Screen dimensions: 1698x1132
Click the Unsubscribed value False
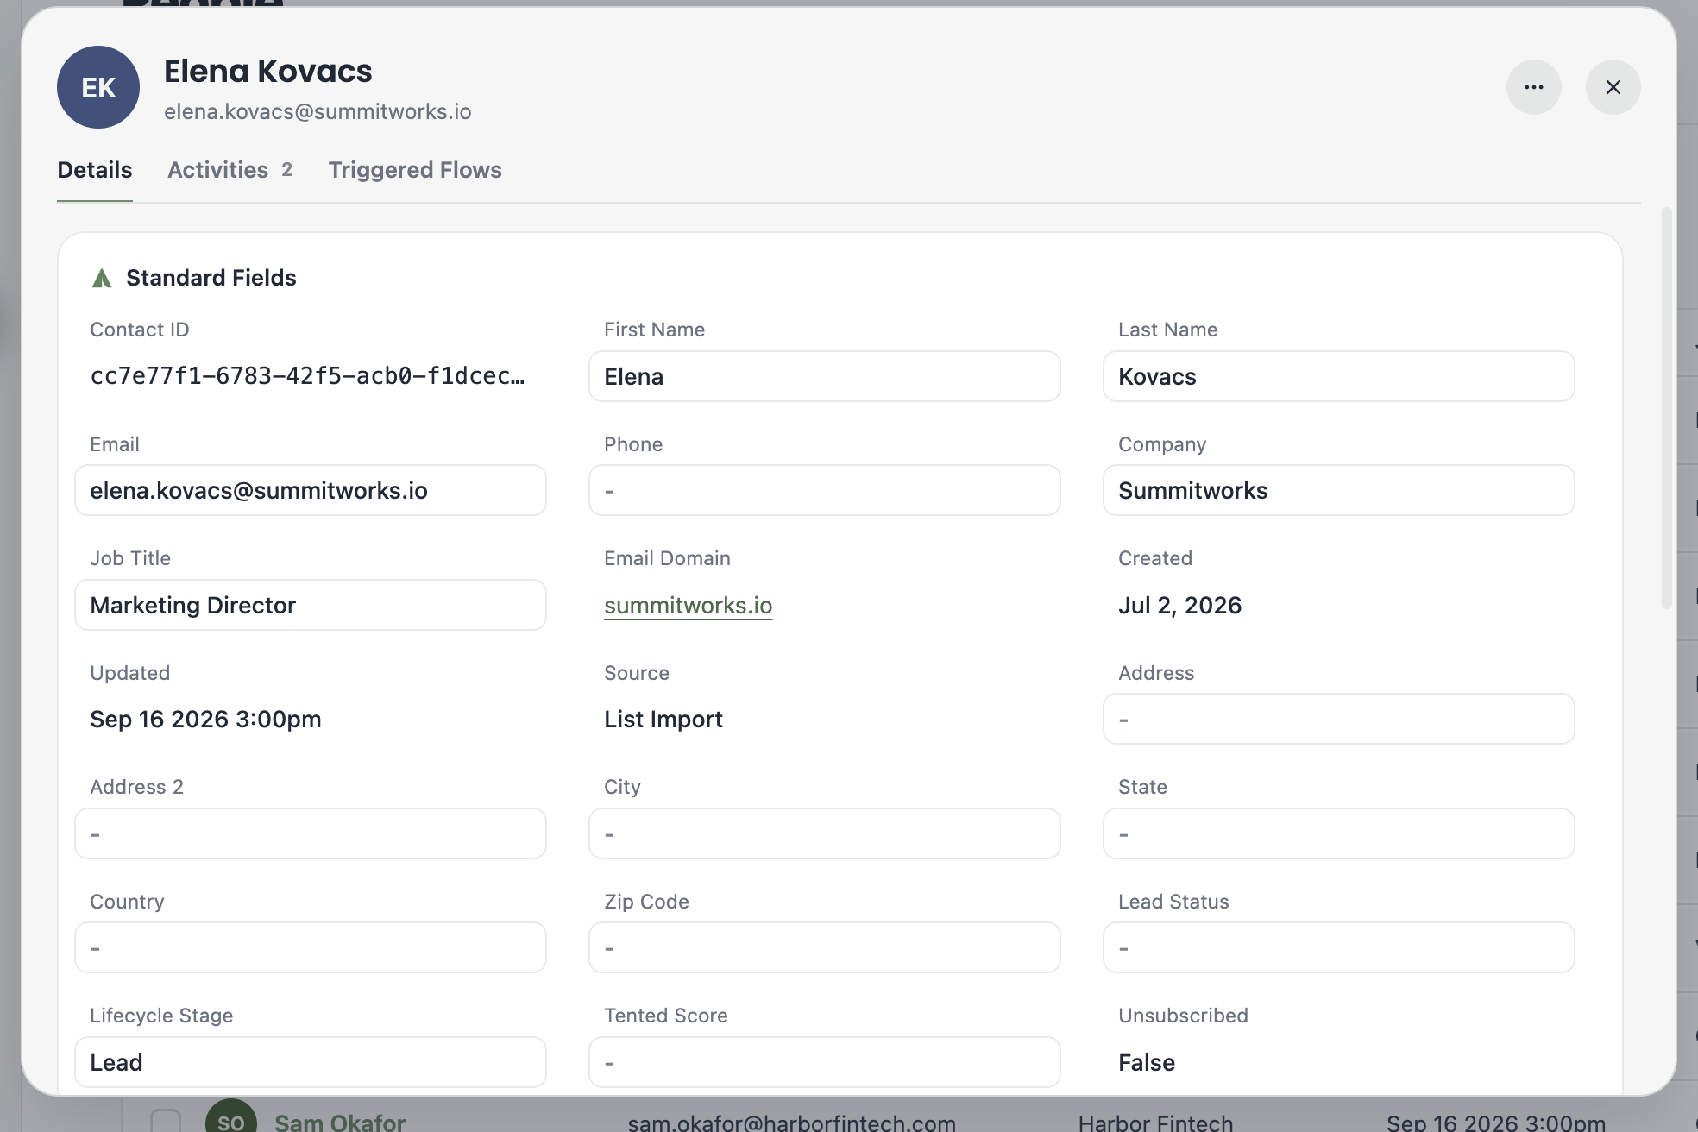(x=1146, y=1063)
